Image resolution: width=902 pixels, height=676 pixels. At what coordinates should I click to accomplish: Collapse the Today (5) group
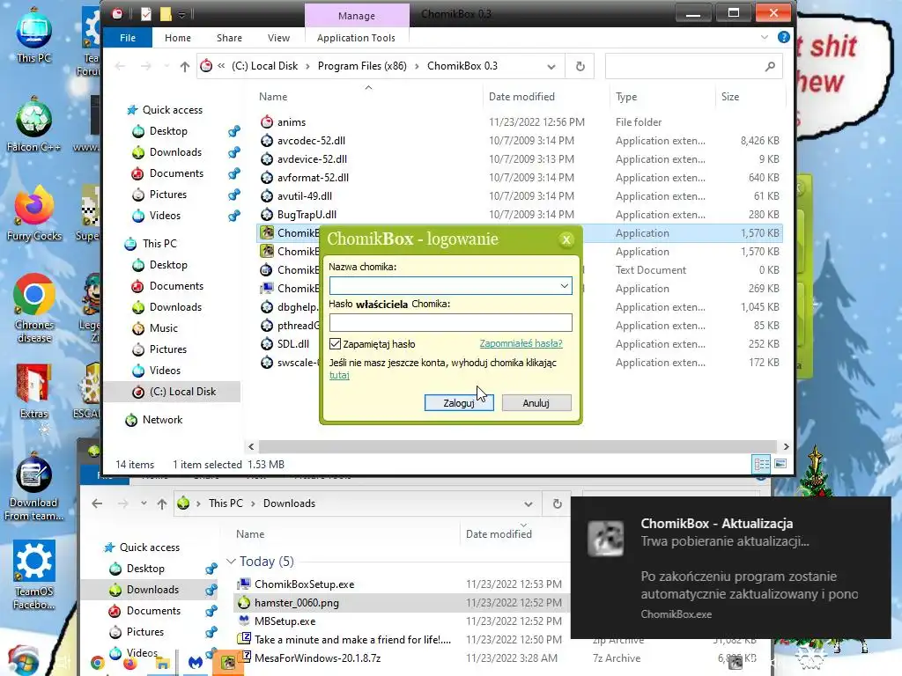pos(231,561)
